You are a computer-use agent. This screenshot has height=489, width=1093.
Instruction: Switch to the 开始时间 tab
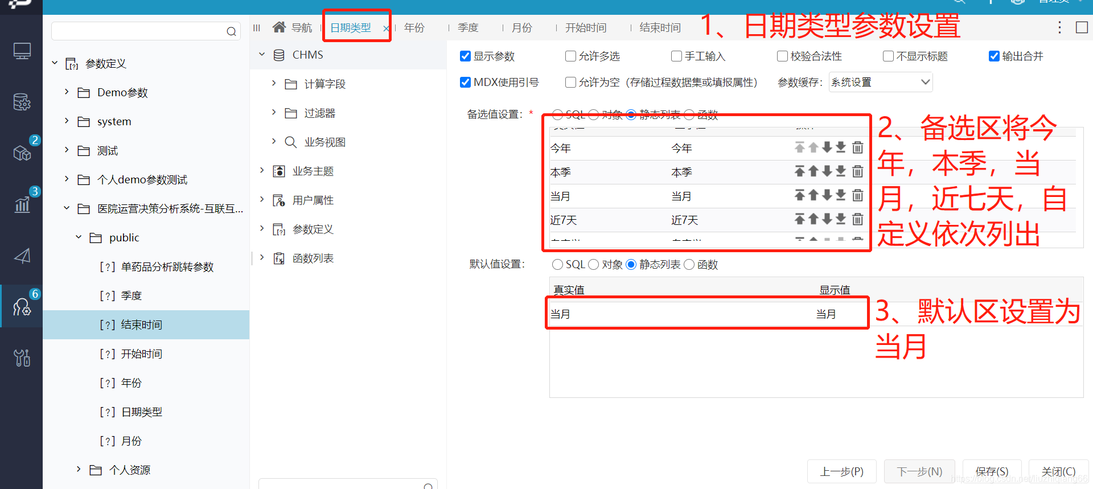586,28
